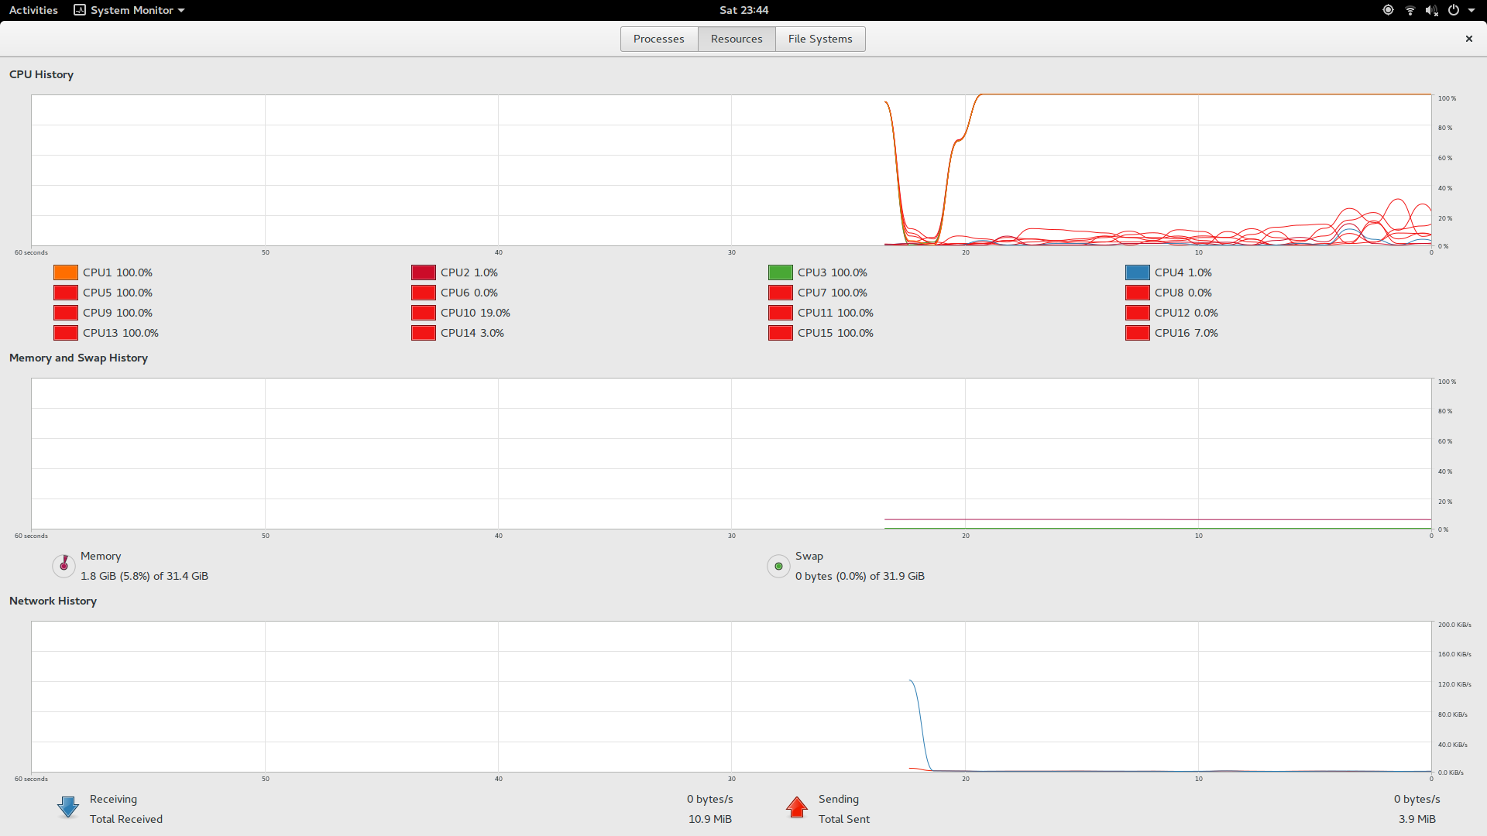
Task: Click the power icon in top bar
Action: tap(1454, 10)
